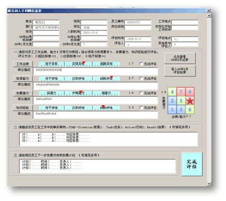Screen dimensions: 226x201
Task: Click the scrollbar down arrow at the window bottom
Action: click(209, 184)
